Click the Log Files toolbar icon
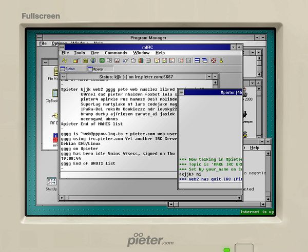Image resolution: width=308 pixels, height=252 pixels. coord(188,60)
